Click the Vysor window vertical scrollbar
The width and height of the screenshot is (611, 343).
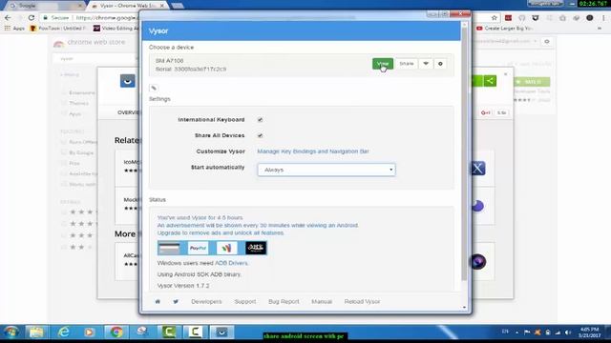pyautogui.click(x=464, y=155)
